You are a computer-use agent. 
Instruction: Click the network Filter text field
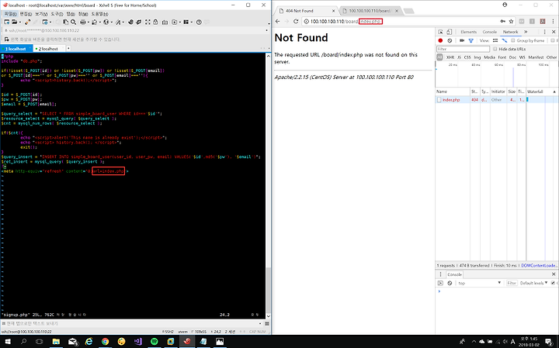pyautogui.click(x=463, y=49)
